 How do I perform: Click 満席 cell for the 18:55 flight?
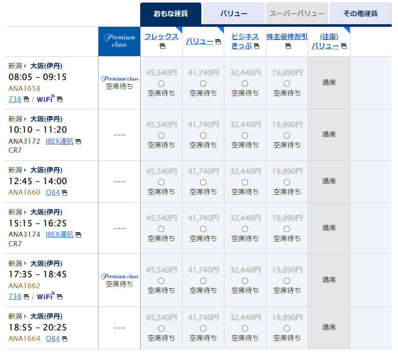[329, 327]
